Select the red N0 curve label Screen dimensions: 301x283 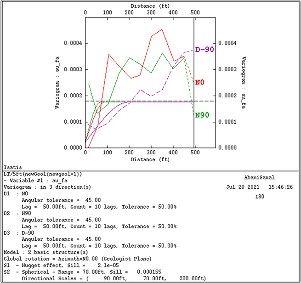[x=200, y=82]
